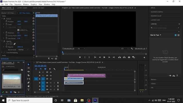This screenshot has height=103, width=183.
Task: Open the Program monitor button editor plus
Action: click(144, 58)
